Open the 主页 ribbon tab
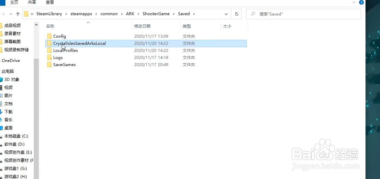Screen dimensions: 380x179 coord(14,2)
